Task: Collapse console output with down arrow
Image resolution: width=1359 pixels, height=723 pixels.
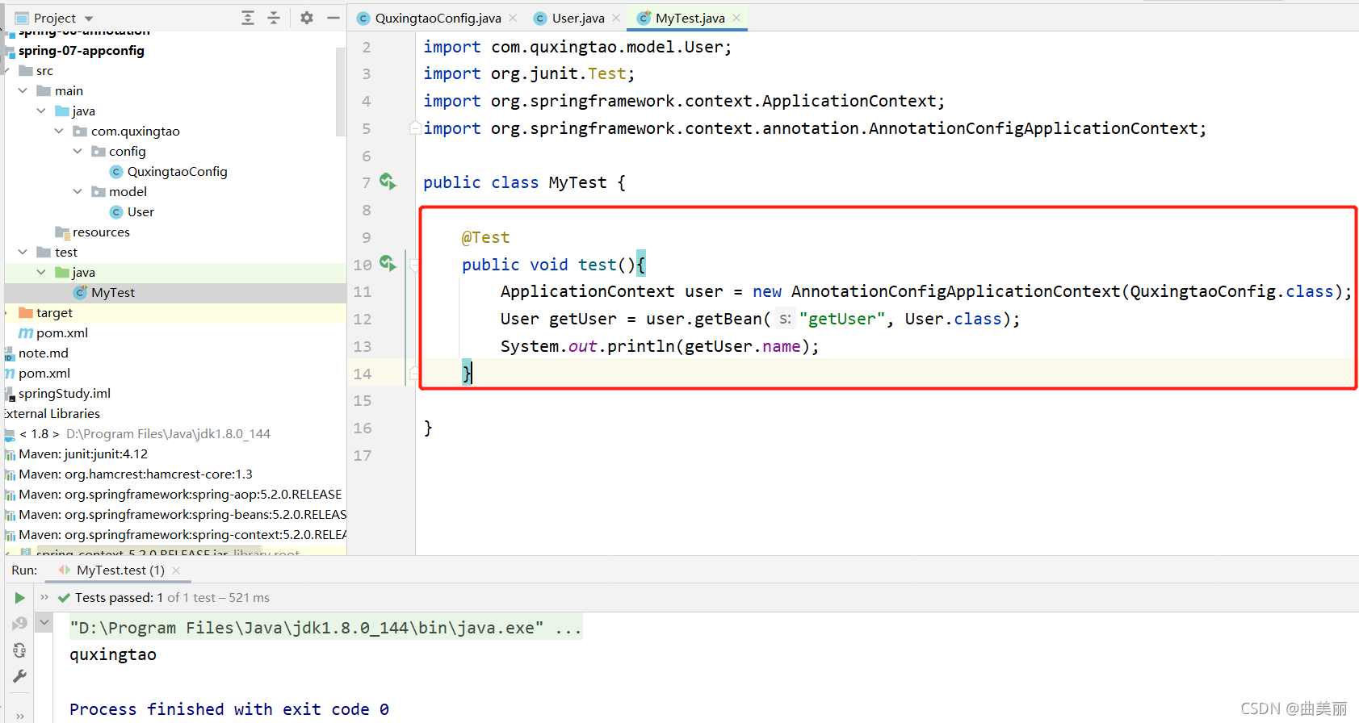Action: tap(44, 622)
